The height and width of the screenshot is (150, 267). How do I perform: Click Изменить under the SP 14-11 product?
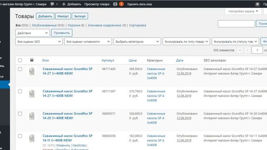63,145
